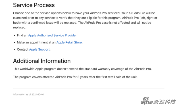
Task: Click the bullet before Contact
Action: (x=14, y=50)
